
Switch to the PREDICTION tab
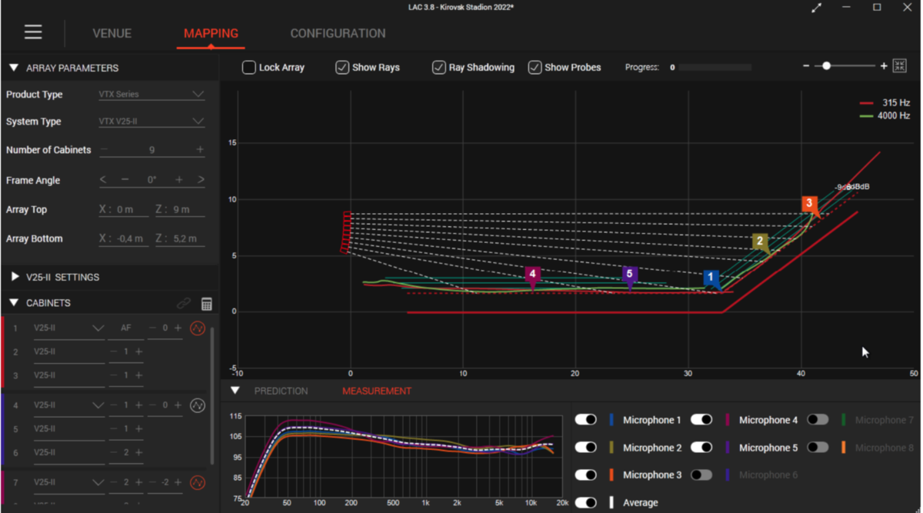tap(281, 391)
